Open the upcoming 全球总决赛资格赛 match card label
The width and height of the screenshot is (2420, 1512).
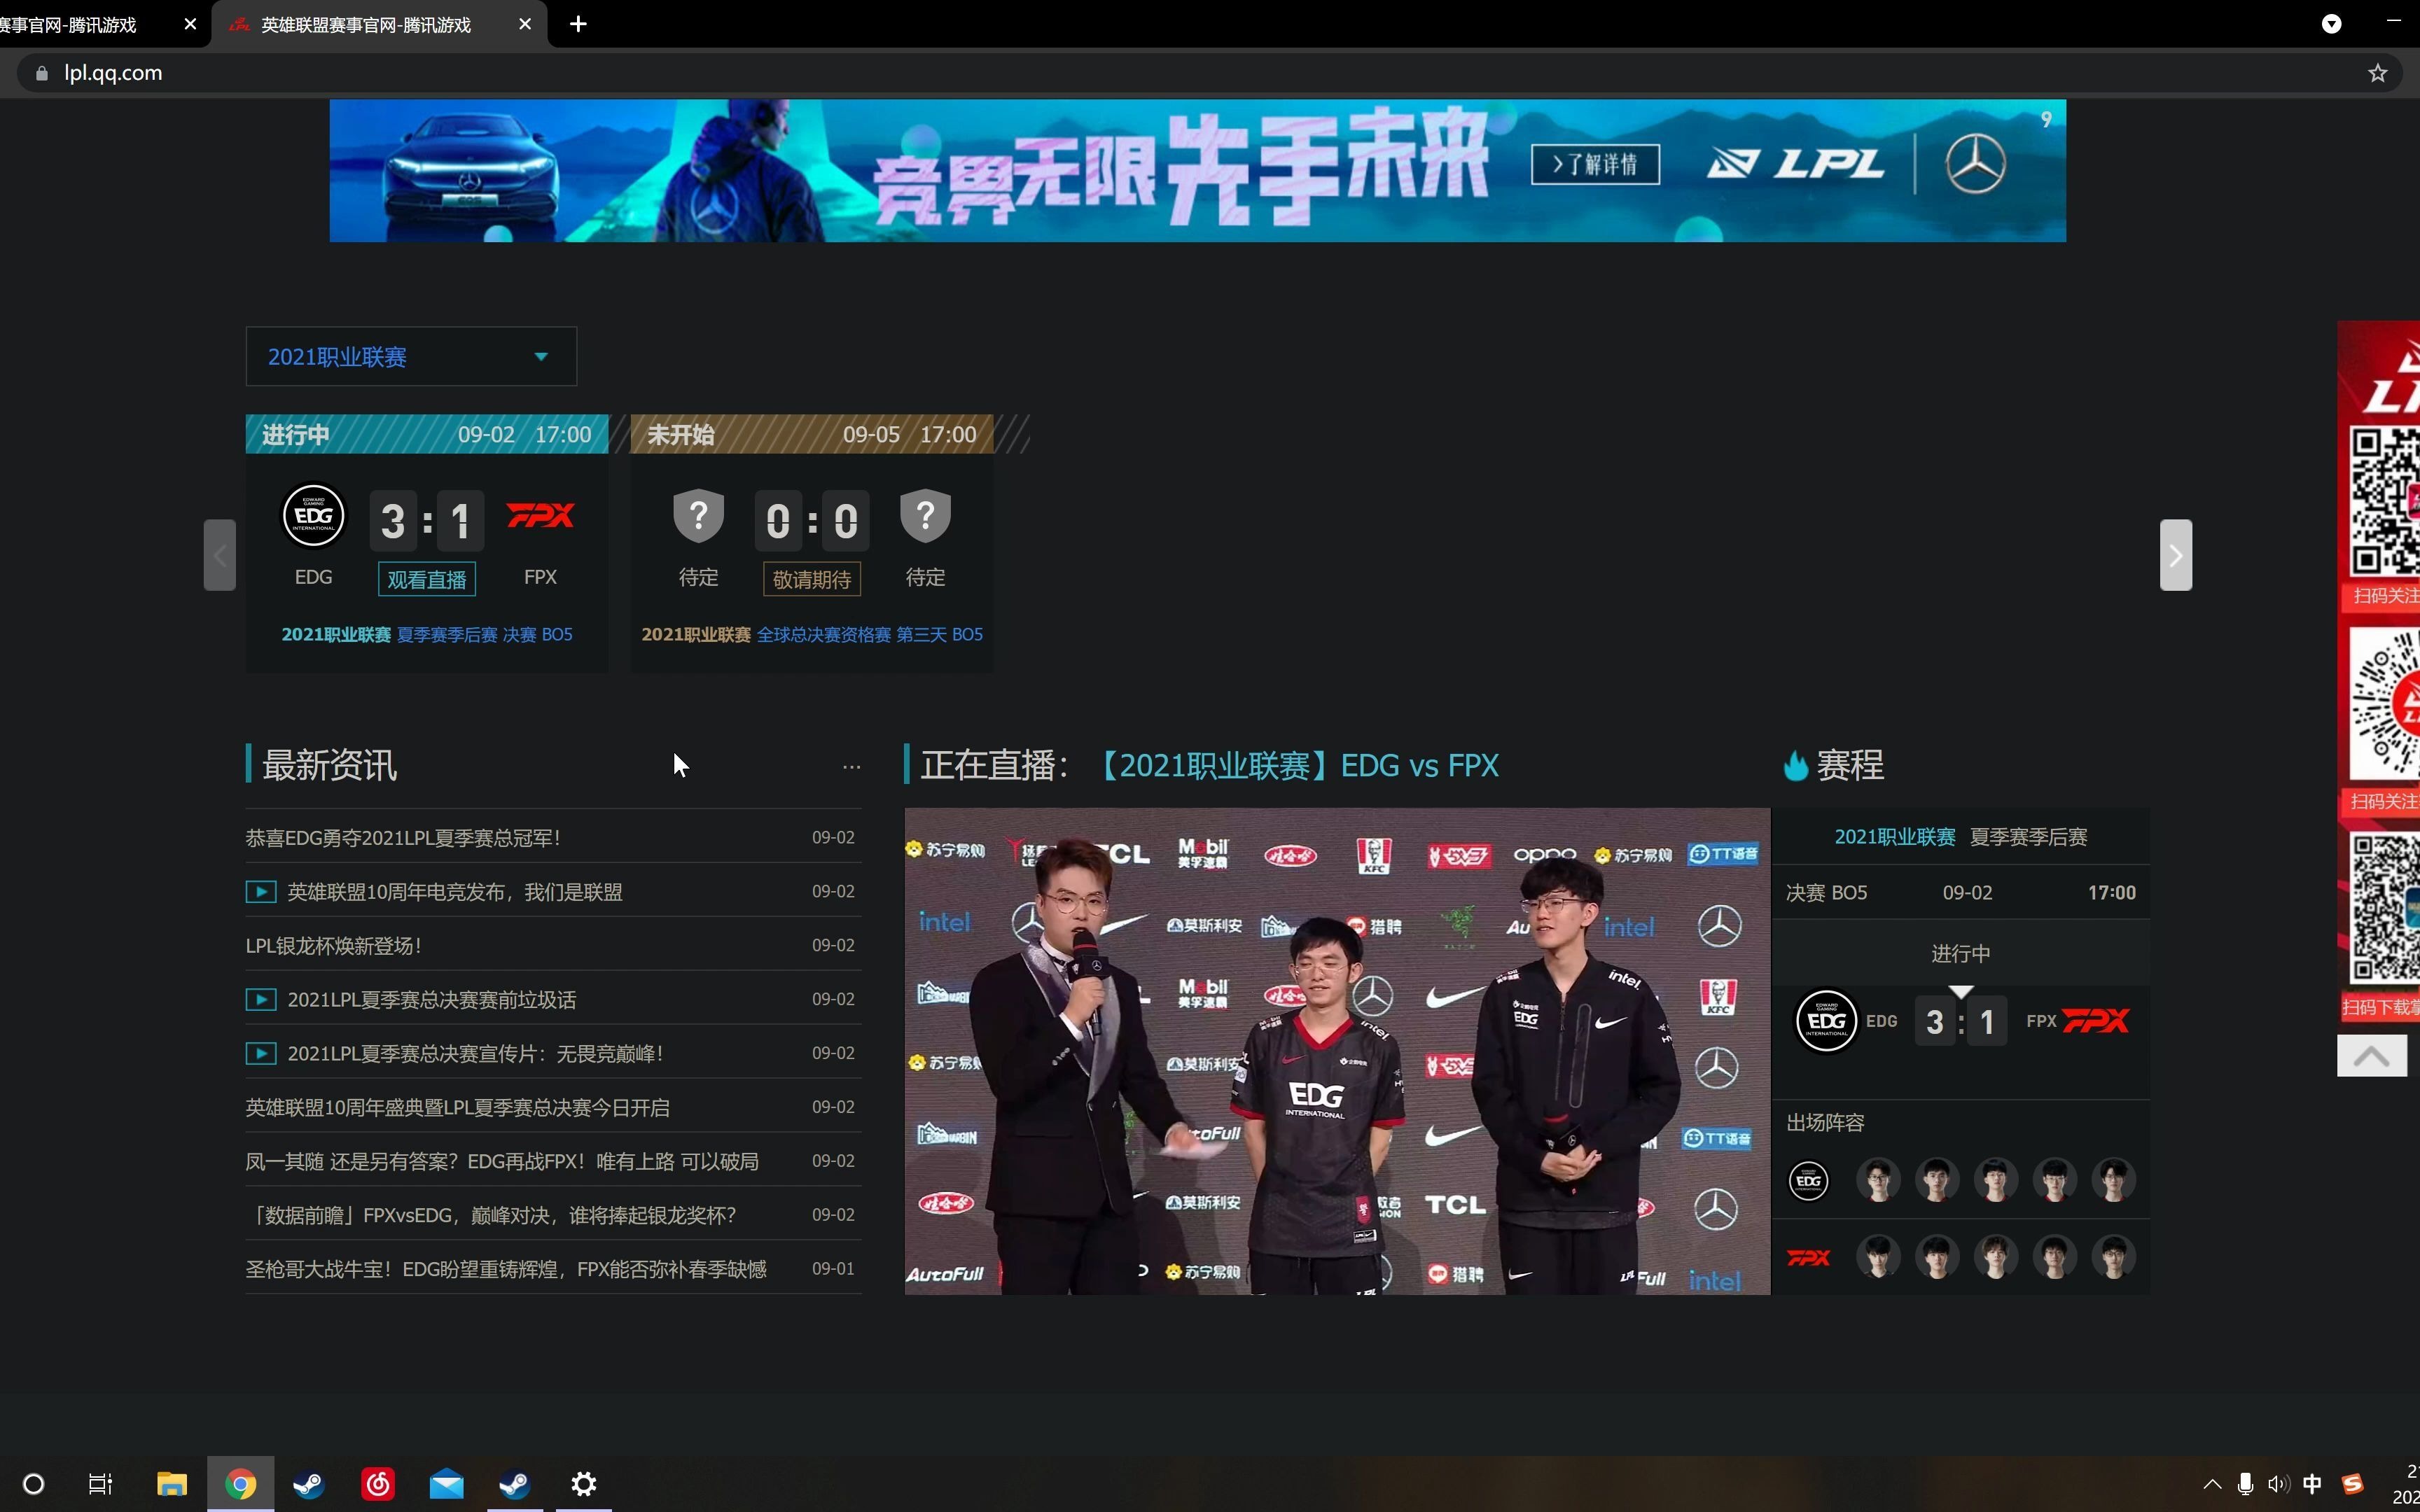click(812, 635)
